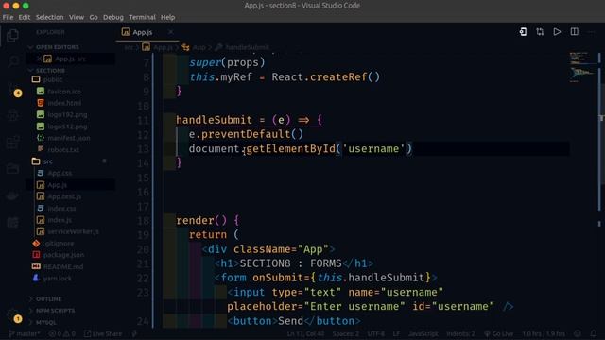
Task: Open notifications bell in status bar
Action: point(594,333)
